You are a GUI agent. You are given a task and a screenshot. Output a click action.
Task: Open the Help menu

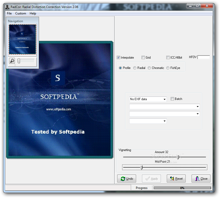pos(33,13)
